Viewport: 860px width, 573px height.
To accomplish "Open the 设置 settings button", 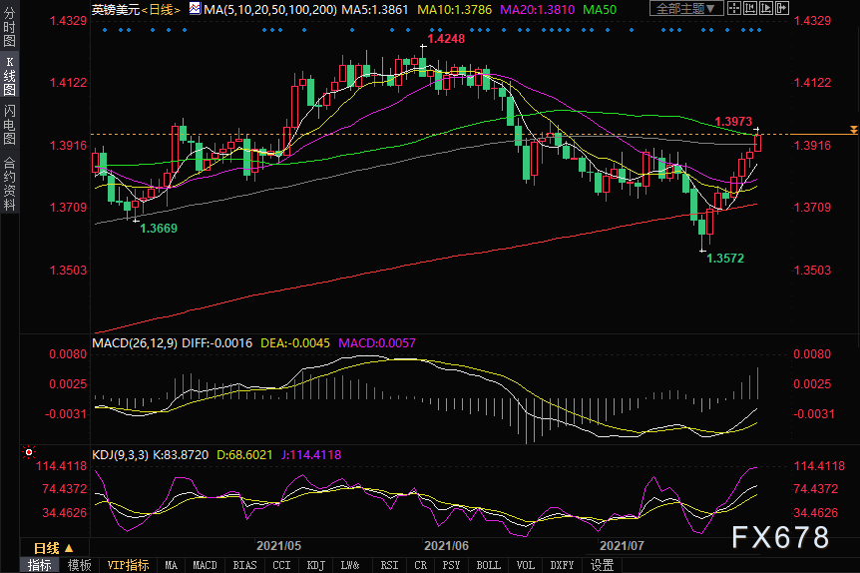I will [x=602, y=565].
